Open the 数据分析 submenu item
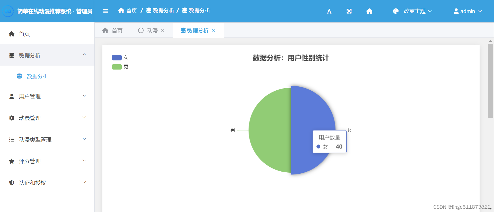This screenshot has width=494, height=212. coord(47,76)
